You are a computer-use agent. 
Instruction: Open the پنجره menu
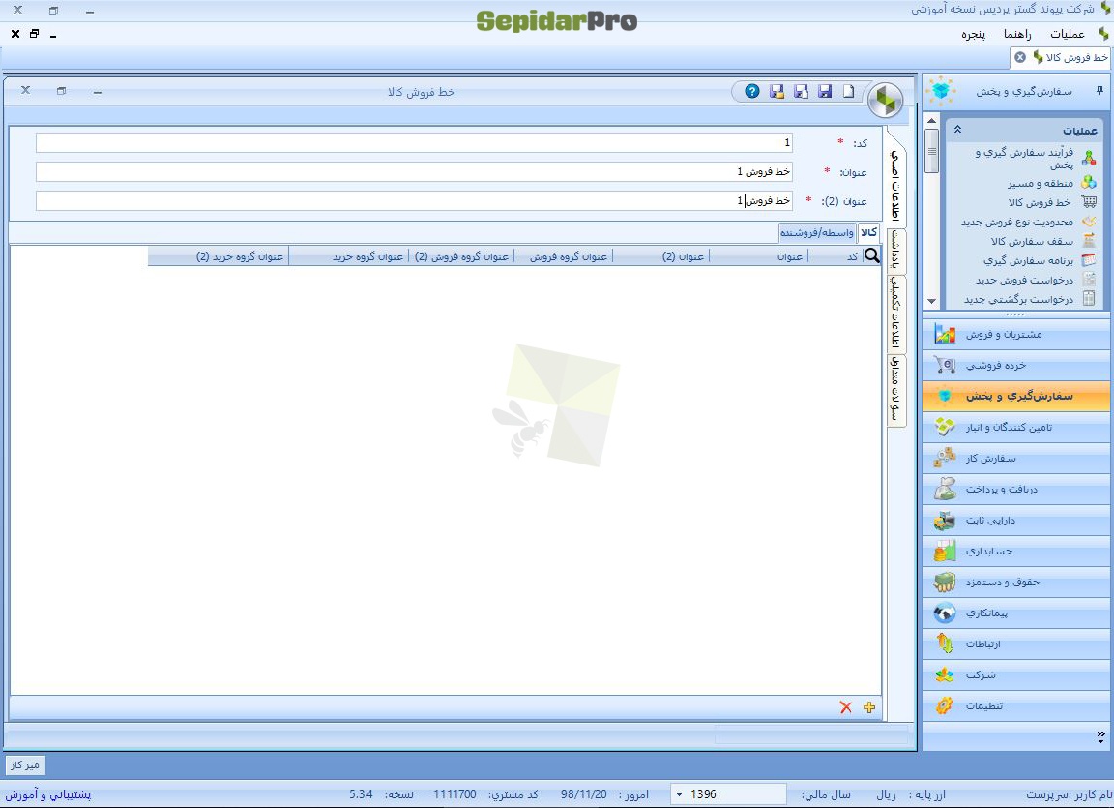[x=974, y=34]
